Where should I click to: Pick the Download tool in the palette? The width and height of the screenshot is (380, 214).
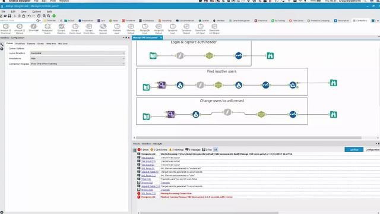click(x=33, y=28)
